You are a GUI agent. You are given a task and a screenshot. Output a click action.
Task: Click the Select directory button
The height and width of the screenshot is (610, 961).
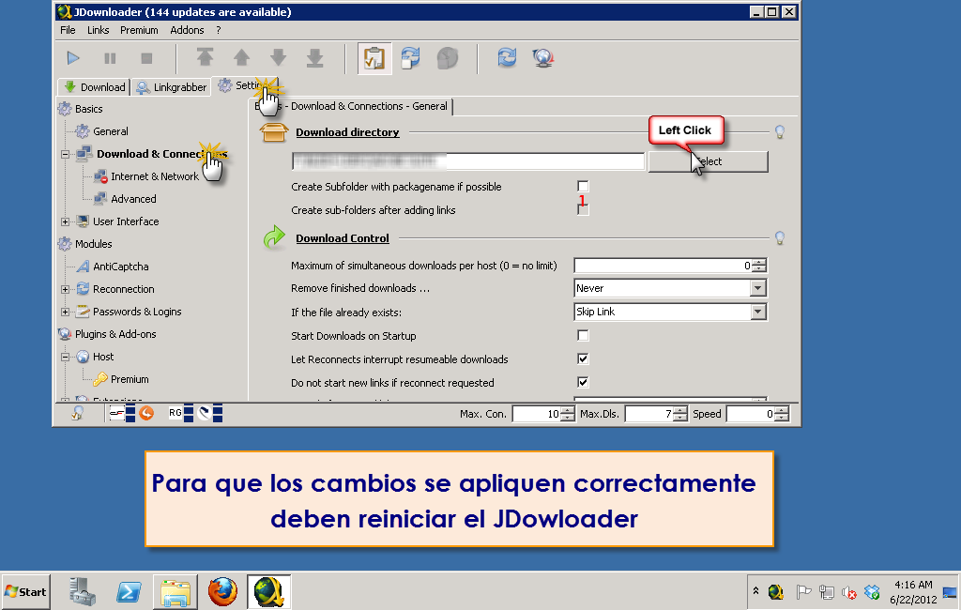point(708,161)
